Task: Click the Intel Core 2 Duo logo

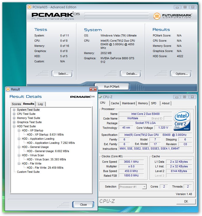Action: [182, 120]
